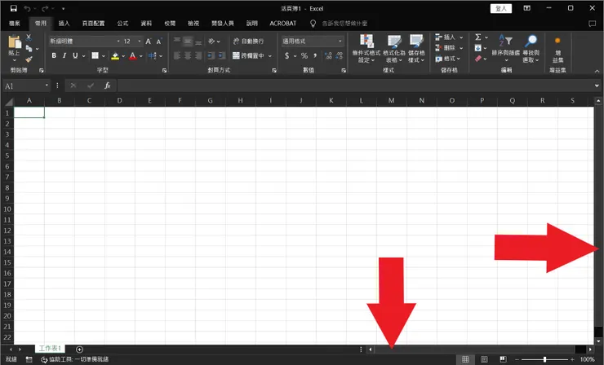Click the Clear eraser icon
The image size is (604, 365).
tap(477, 59)
